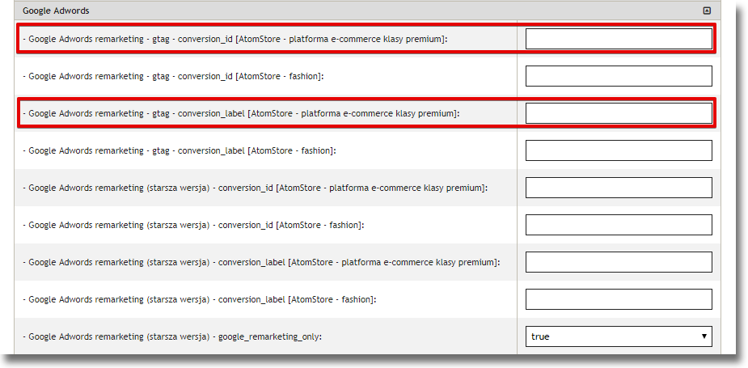Viewport: 748px width, 368px height.
Task: Click the gtag conversion_id AtomStore fashion label text
Action: pyautogui.click(x=173, y=76)
